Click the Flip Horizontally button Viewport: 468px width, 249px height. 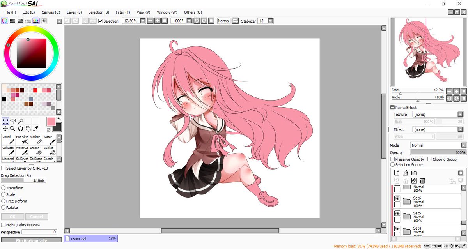point(32,240)
